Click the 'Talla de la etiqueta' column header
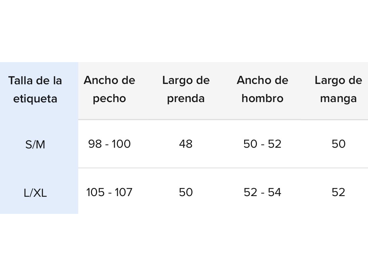Viewport: 368px width, 276px height. (35, 90)
